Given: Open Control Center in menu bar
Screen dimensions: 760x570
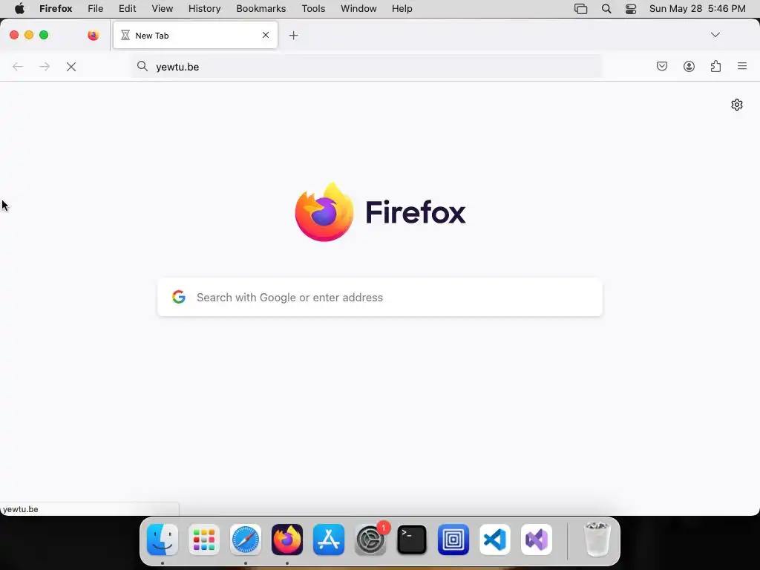Looking at the screenshot, I should [x=631, y=9].
